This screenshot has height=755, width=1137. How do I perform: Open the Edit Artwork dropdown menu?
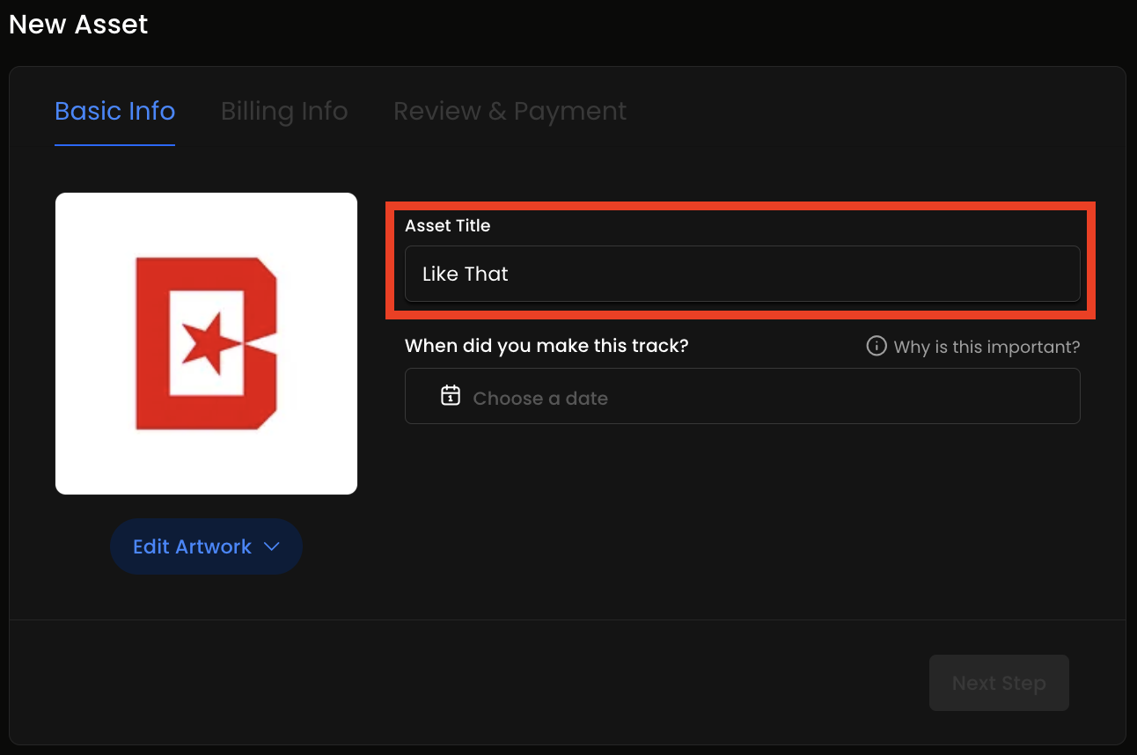click(206, 546)
